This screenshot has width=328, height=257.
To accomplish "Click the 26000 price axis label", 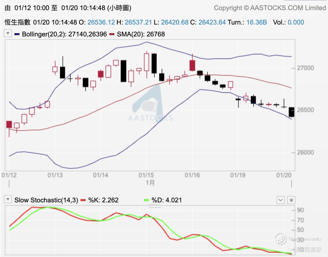I will click(x=305, y=152).
